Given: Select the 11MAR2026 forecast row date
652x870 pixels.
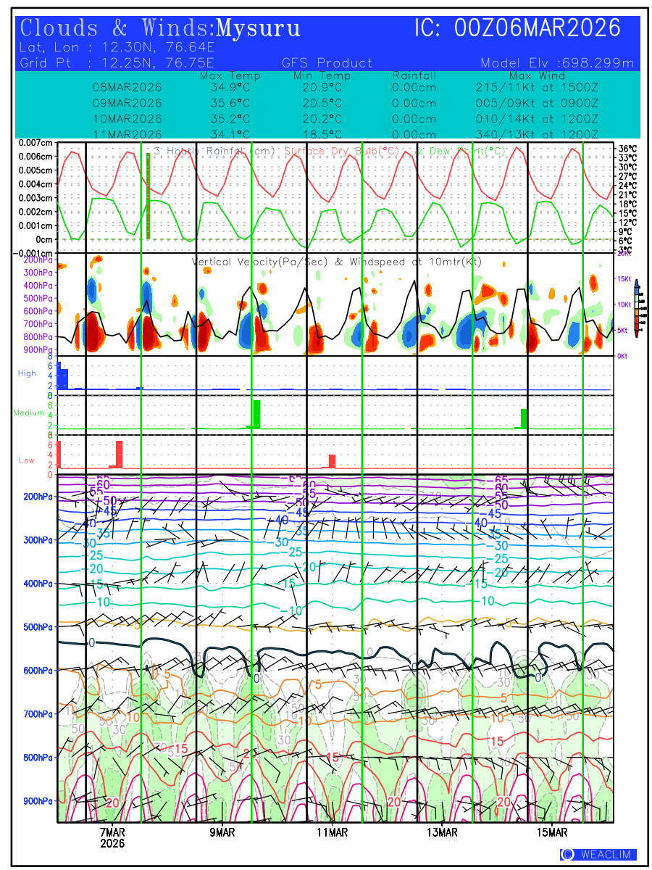Looking at the screenshot, I should [128, 134].
